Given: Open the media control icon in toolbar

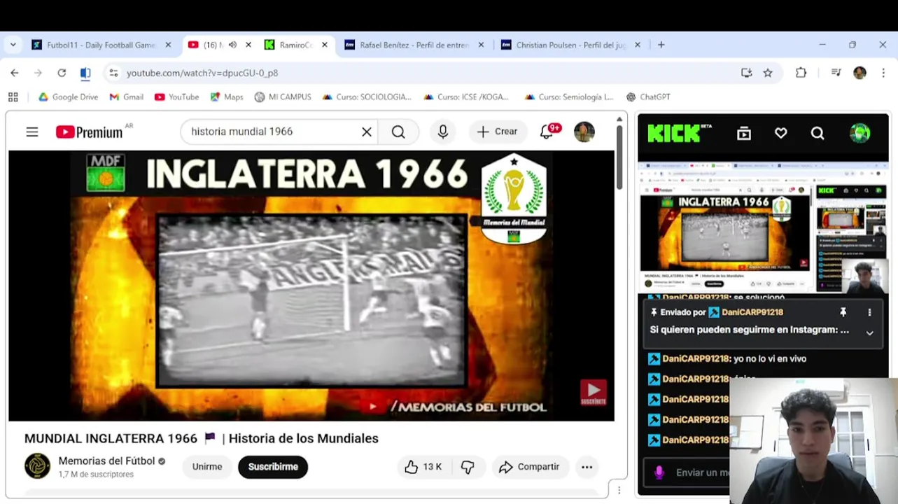Looking at the screenshot, I should (836, 73).
